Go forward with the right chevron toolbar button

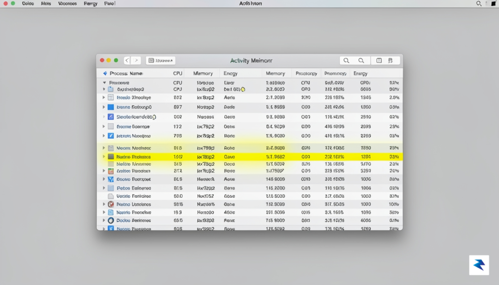[x=136, y=60]
